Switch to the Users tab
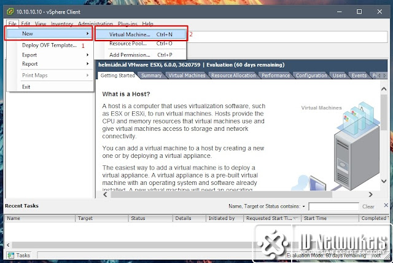 click(x=339, y=76)
